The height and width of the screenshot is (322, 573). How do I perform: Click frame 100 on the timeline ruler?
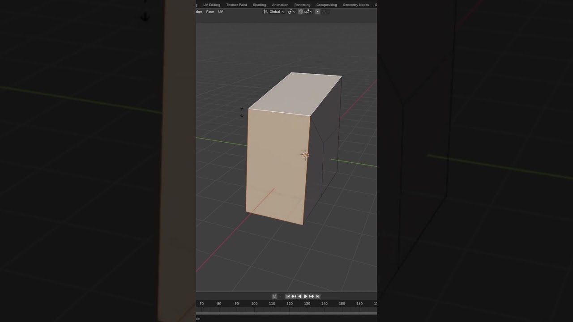coord(254,304)
